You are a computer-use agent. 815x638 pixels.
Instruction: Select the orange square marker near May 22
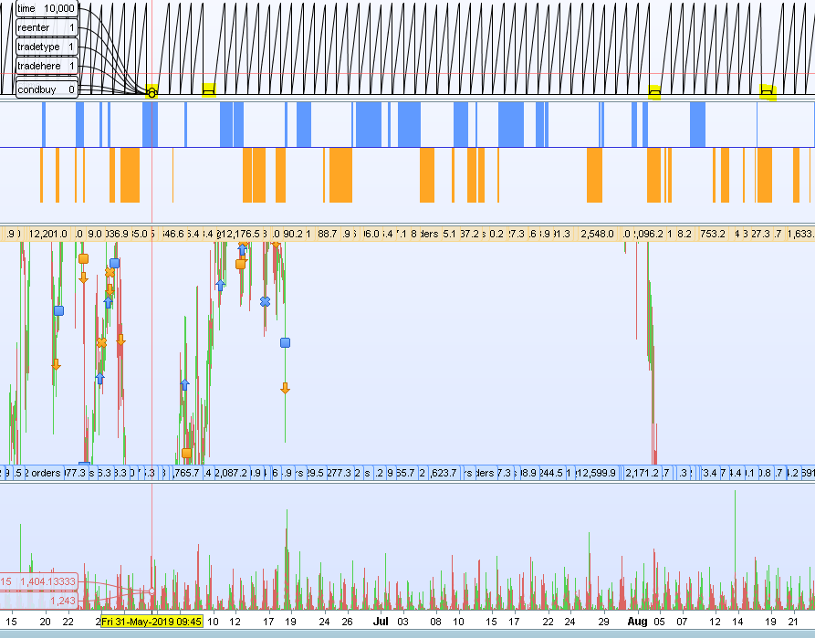click(x=83, y=258)
